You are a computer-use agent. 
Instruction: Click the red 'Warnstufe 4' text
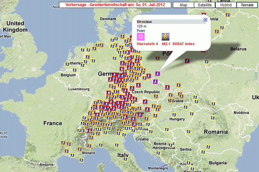(x=147, y=44)
